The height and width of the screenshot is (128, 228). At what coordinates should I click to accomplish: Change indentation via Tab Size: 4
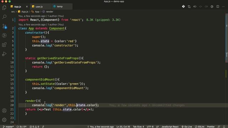pyautogui.click(x=138, y=127)
